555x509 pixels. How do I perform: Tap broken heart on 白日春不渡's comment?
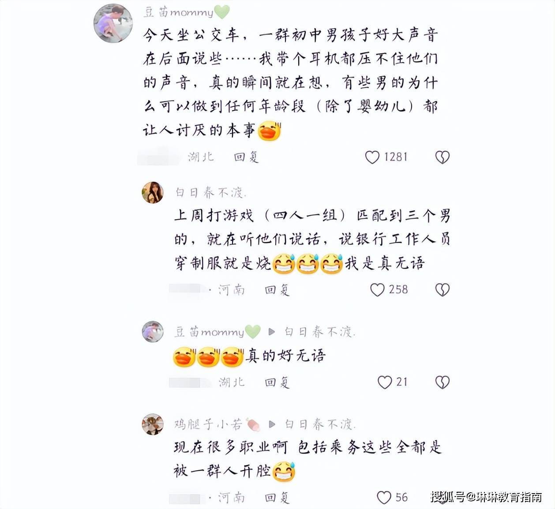pyautogui.click(x=442, y=290)
